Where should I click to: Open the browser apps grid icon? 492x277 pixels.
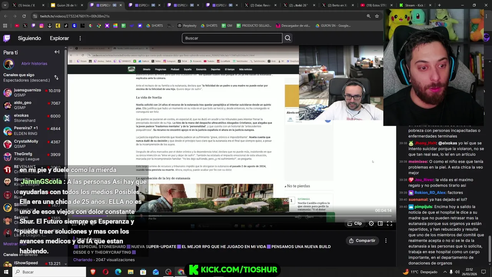coord(5,26)
